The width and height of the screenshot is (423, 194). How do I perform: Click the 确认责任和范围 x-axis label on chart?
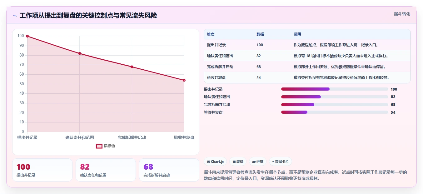pyautogui.click(x=80, y=138)
